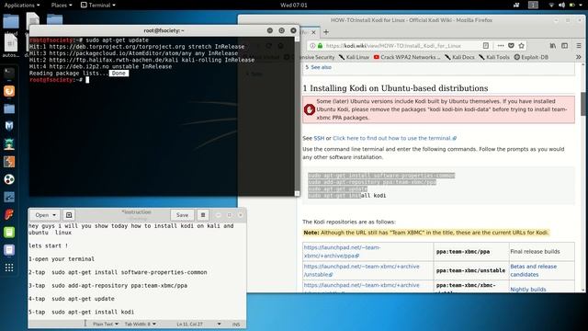Launch Terminal from the dock
Screen dimensions: 588x331
click(9, 73)
